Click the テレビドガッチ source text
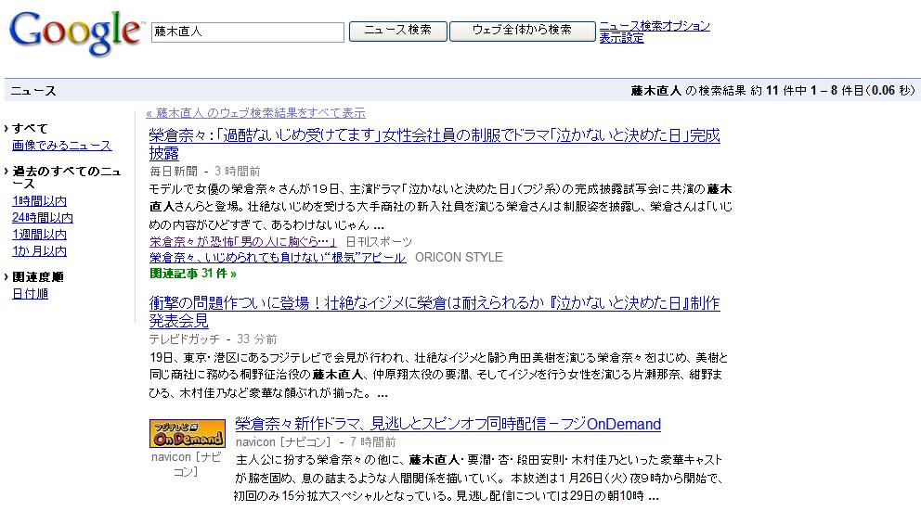 point(185,339)
